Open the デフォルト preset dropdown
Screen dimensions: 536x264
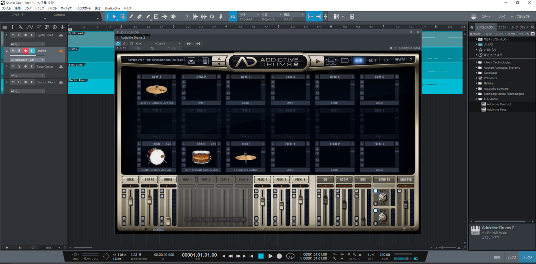point(162,44)
